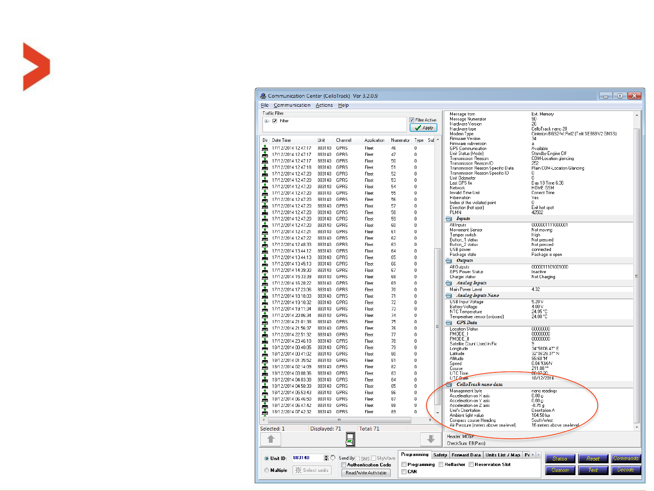Switch to the Forward Data tab
Image resolution: width=654 pixels, height=491 pixels.
click(x=466, y=455)
